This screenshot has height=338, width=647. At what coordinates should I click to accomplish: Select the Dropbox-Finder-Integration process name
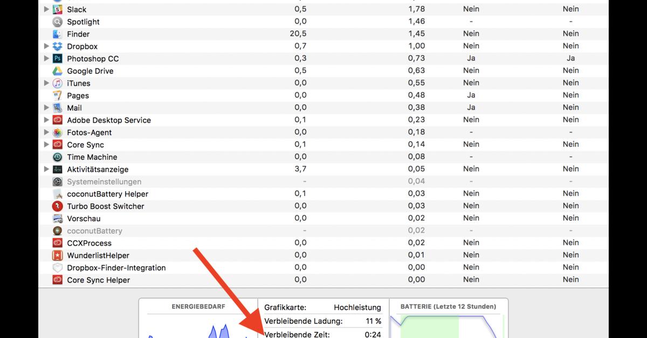[116, 268]
